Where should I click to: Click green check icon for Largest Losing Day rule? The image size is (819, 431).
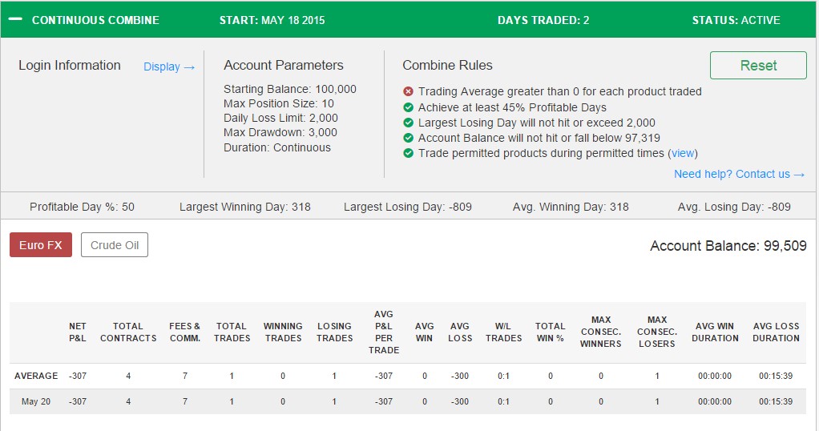point(409,123)
